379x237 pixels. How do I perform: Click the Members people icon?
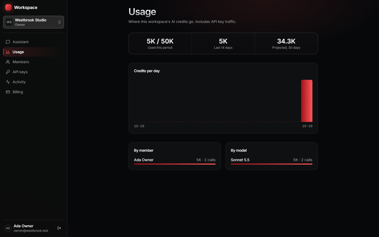coord(8,62)
